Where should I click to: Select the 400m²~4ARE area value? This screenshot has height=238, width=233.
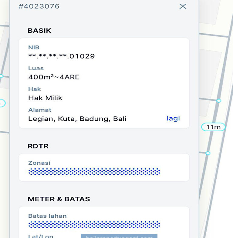[54, 77]
